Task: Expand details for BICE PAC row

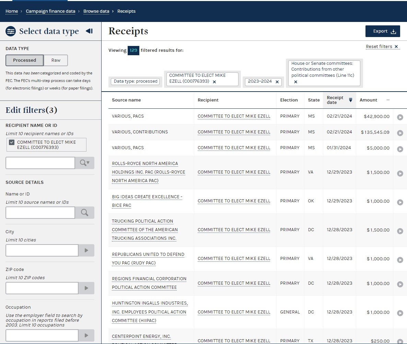Action: [x=400, y=202]
